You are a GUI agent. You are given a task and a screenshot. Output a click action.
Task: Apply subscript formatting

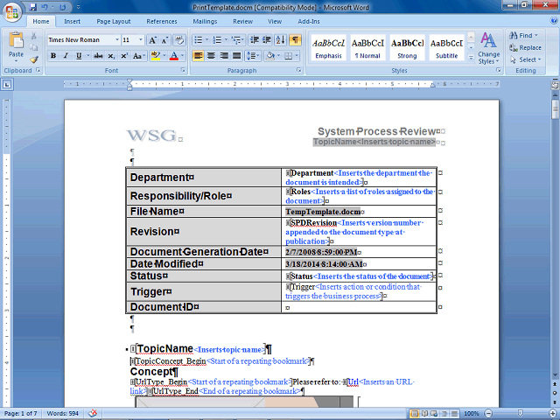pyautogui.click(x=111, y=56)
